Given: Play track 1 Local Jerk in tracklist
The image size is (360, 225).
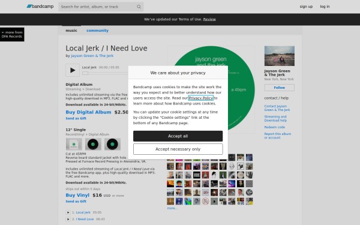Looking at the screenshot, I should point(68,212).
